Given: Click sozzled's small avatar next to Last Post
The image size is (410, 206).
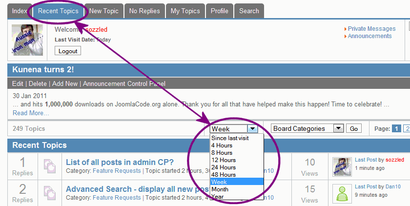Looking at the screenshot, I should tap(342, 167).
